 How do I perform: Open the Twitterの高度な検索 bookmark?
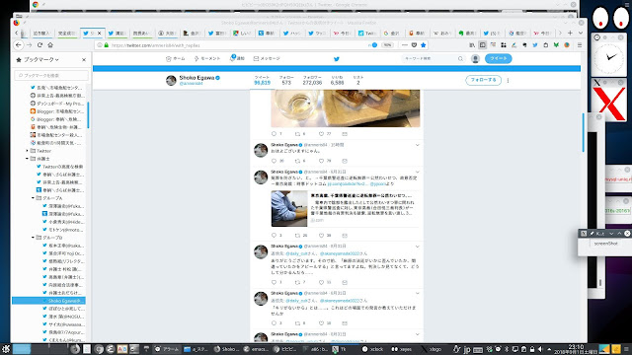point(59,167)
